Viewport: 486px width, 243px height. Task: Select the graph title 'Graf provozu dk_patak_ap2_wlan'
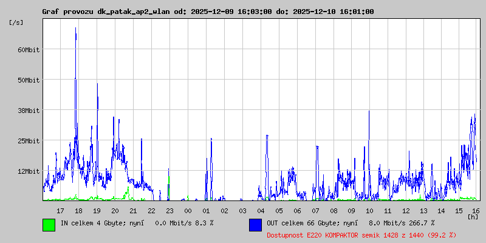[106, 12]
